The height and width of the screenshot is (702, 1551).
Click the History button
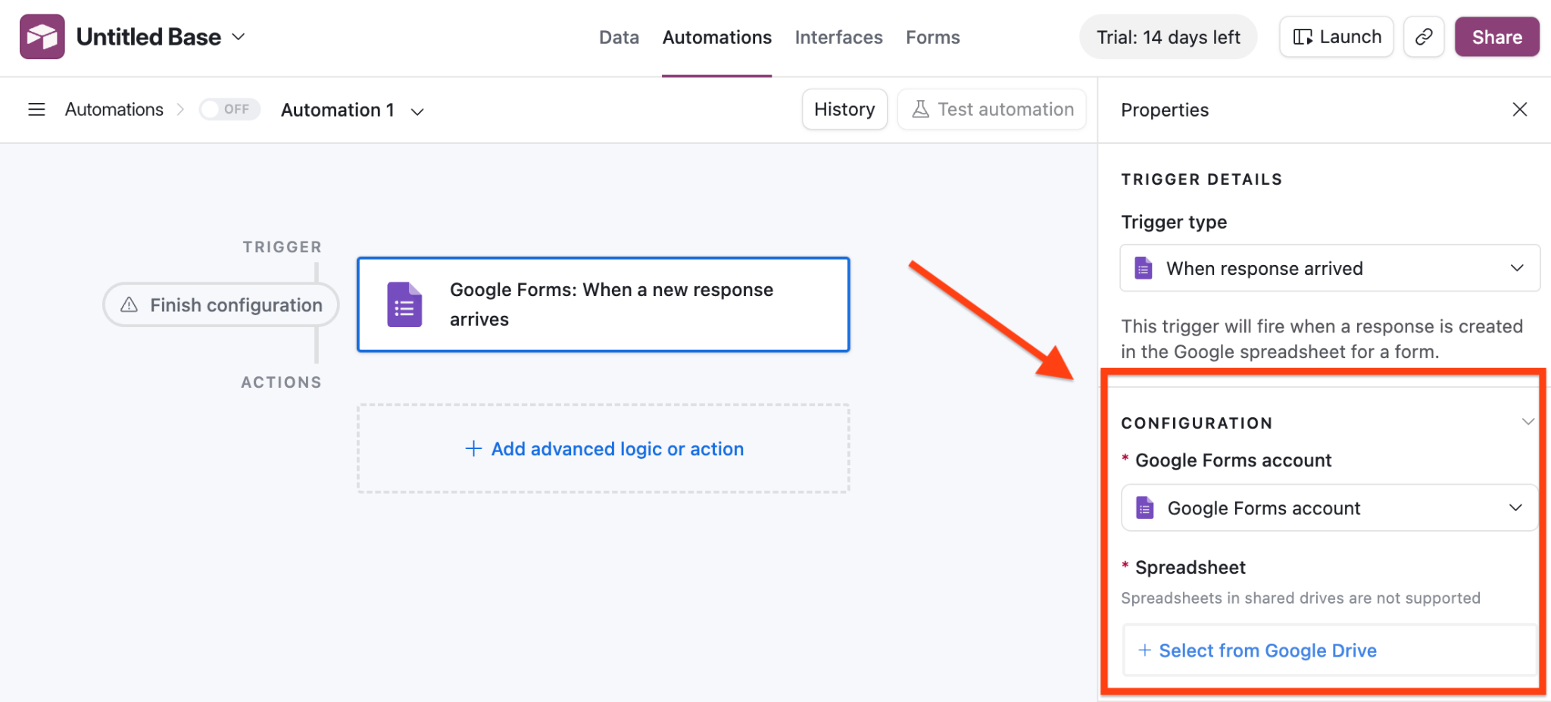pos(844,108)
